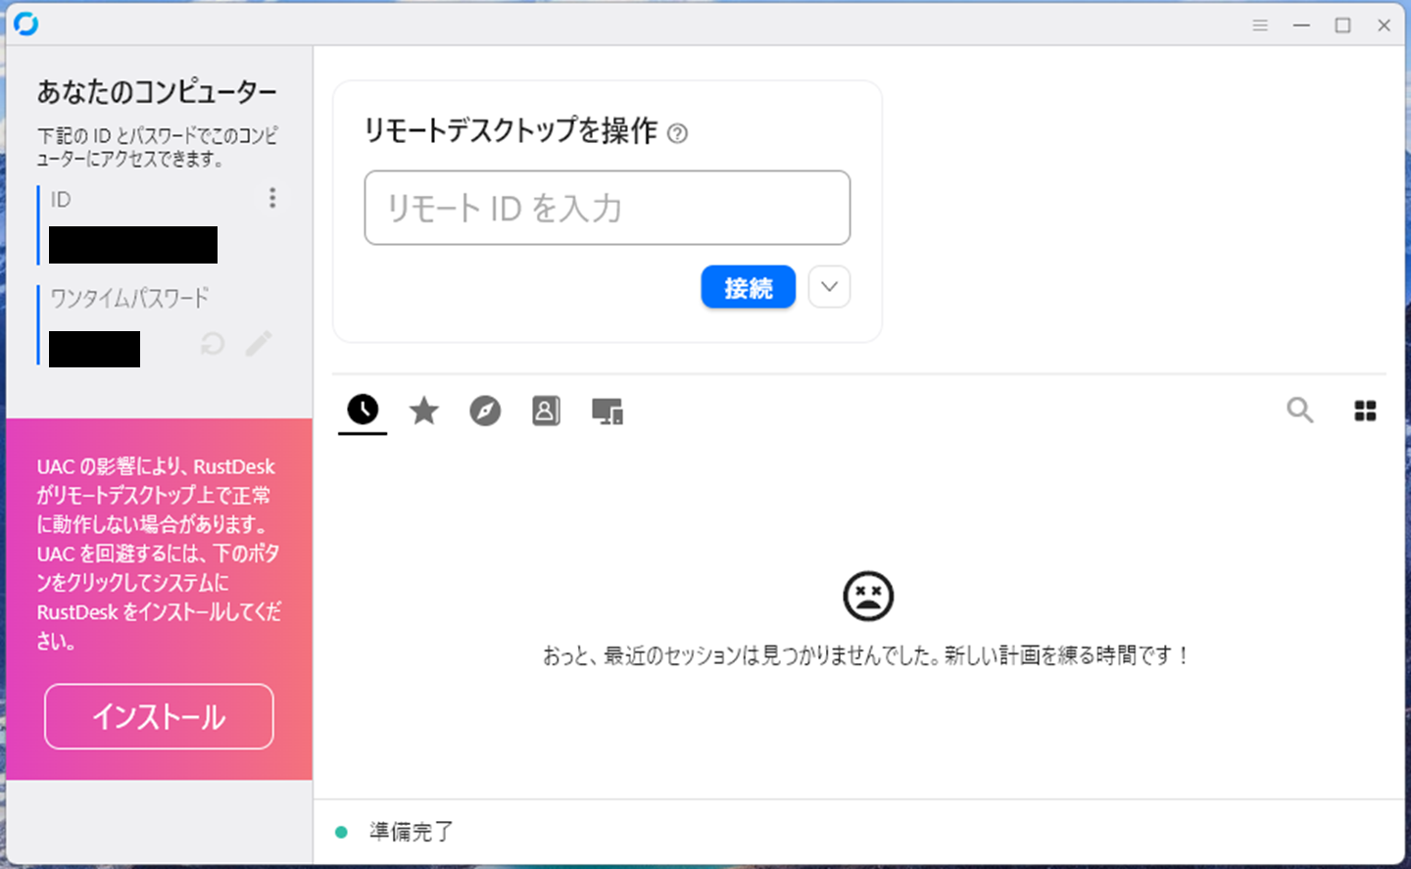Click the masked ID value
1411x869 pixels.
coord(133,245)
